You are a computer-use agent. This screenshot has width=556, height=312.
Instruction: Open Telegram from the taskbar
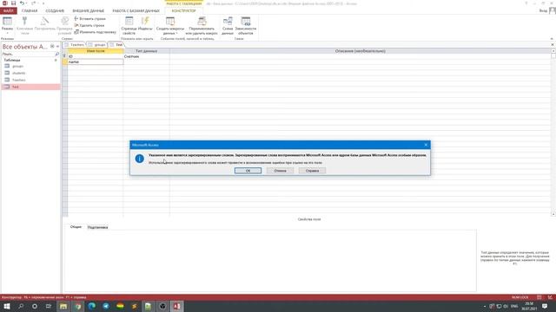(x=106, y=306)
